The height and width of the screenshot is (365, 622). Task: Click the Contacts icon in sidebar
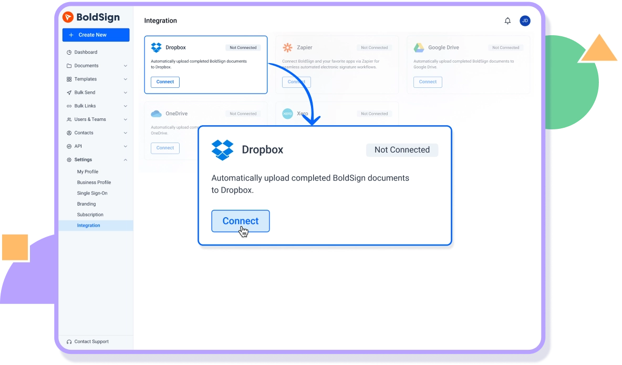(x=69, y=133)
